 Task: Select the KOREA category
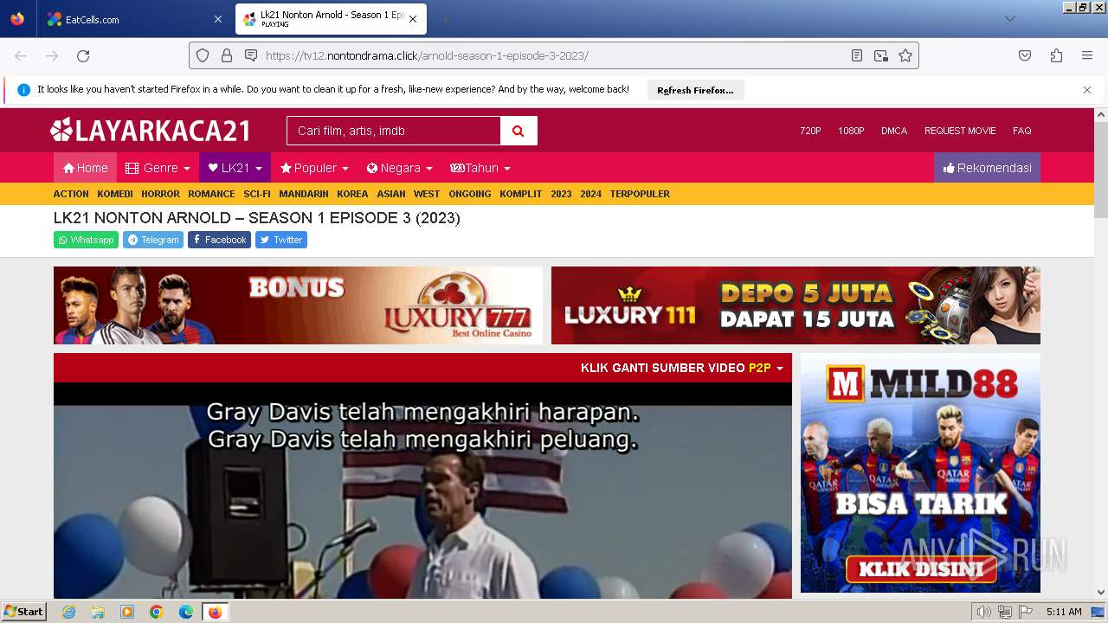coord(352,194)
